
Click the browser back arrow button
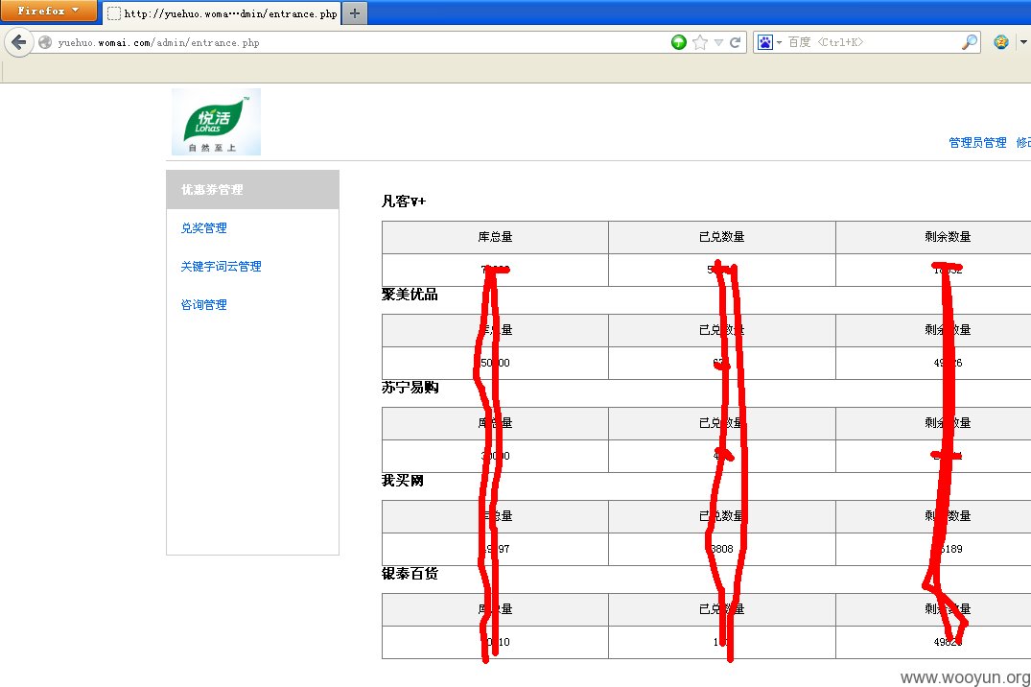[x=18, y=43]
